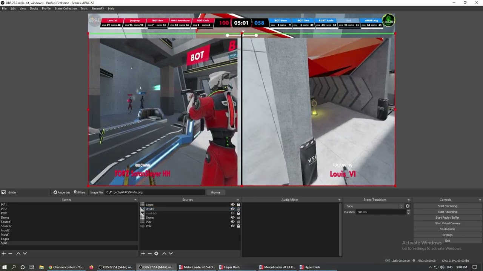The height and width of the screenshot is (271, 483).
Task: Remove the selected source with minus icon
Action: click(149, 253)
